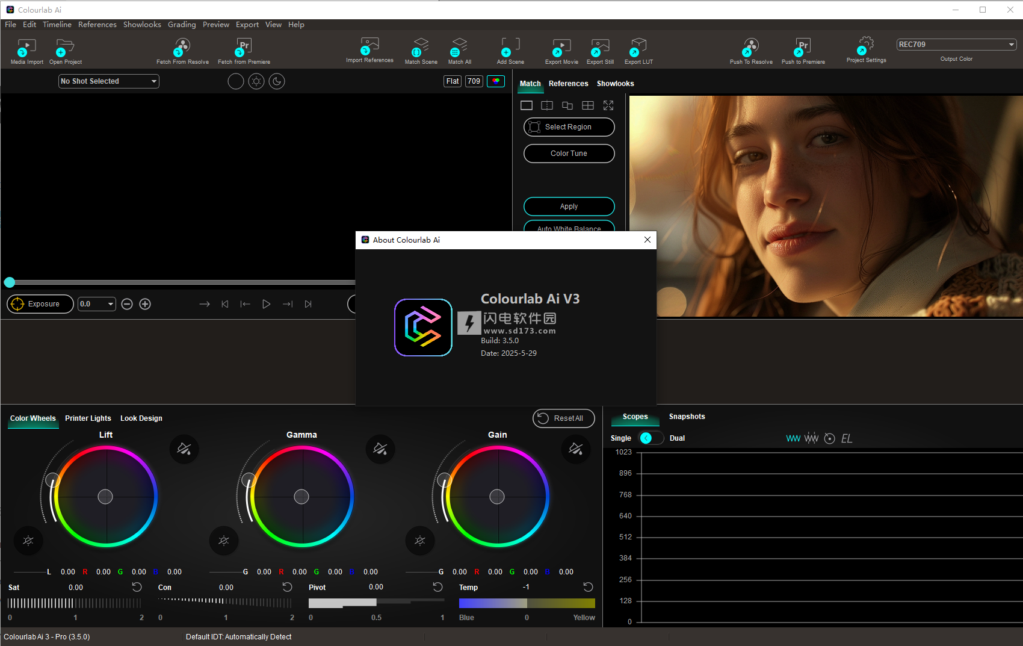The height and width of the screenshot is (646, 1023).
Task: Click the Media Import toolbar icon
Action: pyautogui.click(x=27, y=47)
